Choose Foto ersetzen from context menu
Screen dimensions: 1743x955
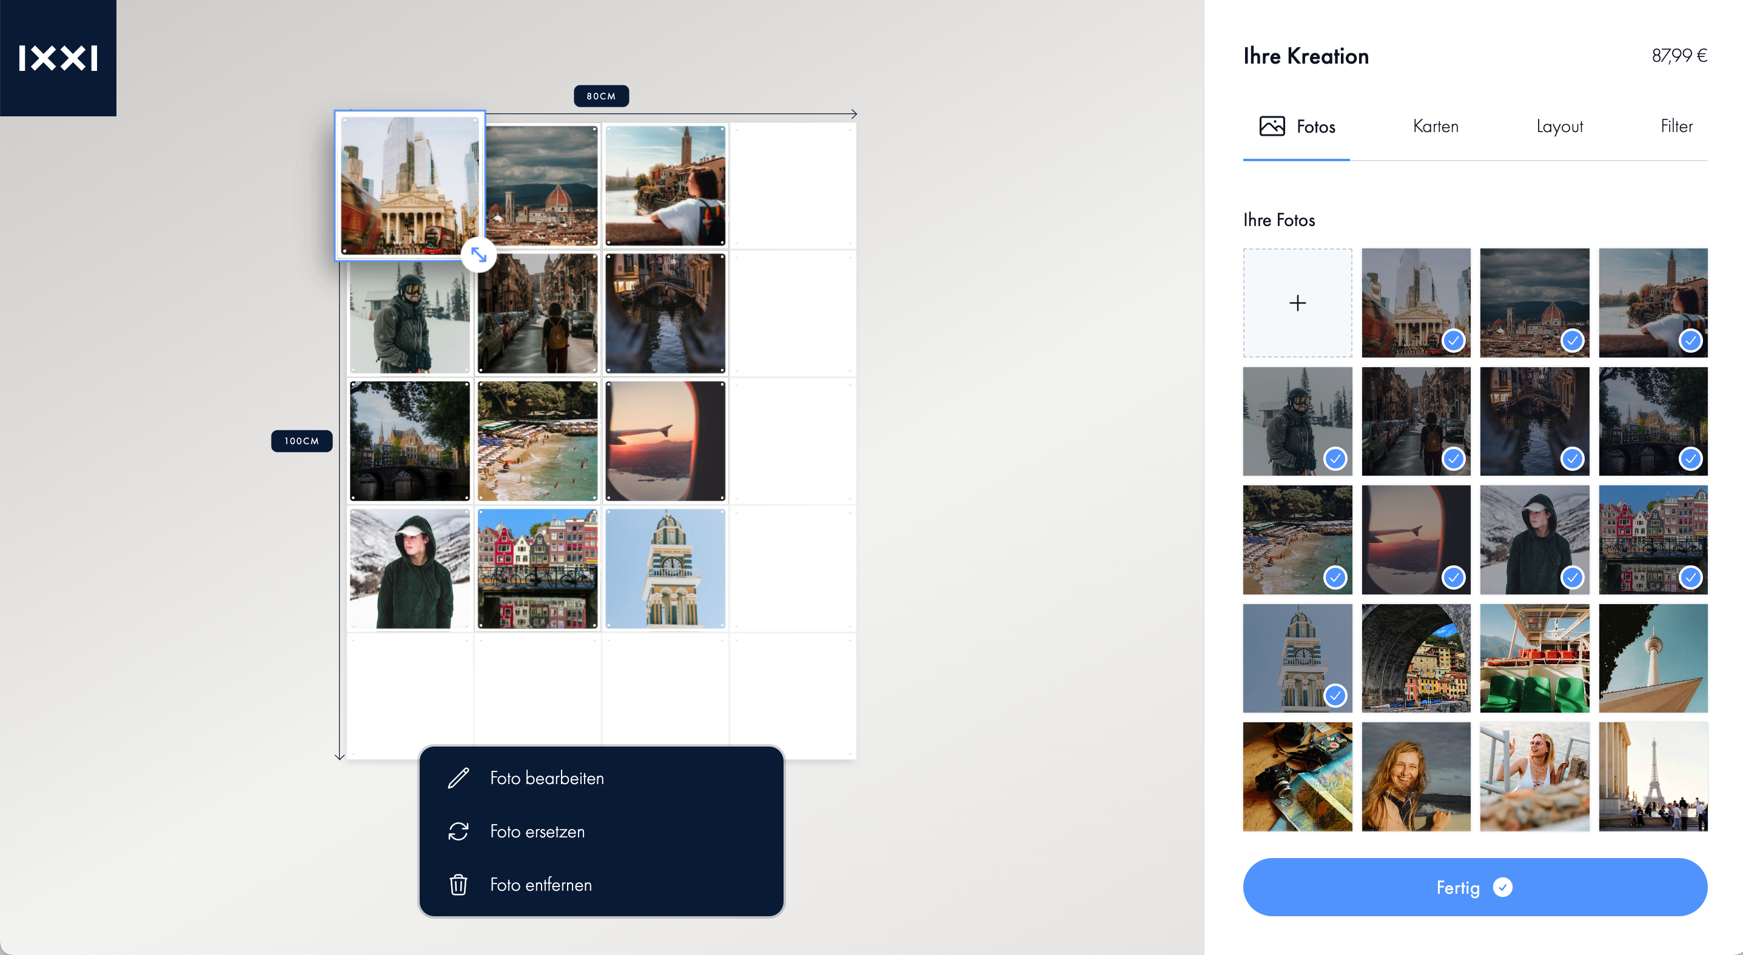pos(601,831)
